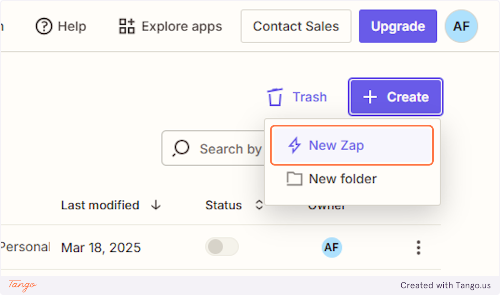Viewport: 500px width, 295px height.
Task: Click the Contact Sales button
Action: (296, 26)
